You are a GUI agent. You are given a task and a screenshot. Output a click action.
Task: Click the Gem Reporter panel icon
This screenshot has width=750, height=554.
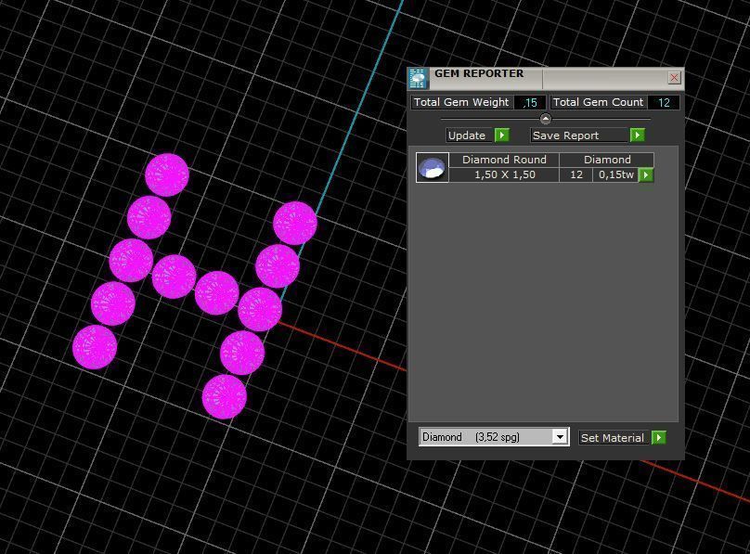[418, 78]
